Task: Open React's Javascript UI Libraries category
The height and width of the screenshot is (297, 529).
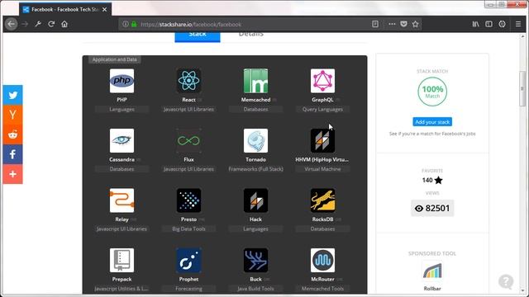Action: (188, 109)
